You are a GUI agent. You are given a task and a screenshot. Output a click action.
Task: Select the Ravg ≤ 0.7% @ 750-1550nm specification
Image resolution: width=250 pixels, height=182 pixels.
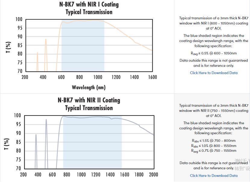[x=214, y=151]
